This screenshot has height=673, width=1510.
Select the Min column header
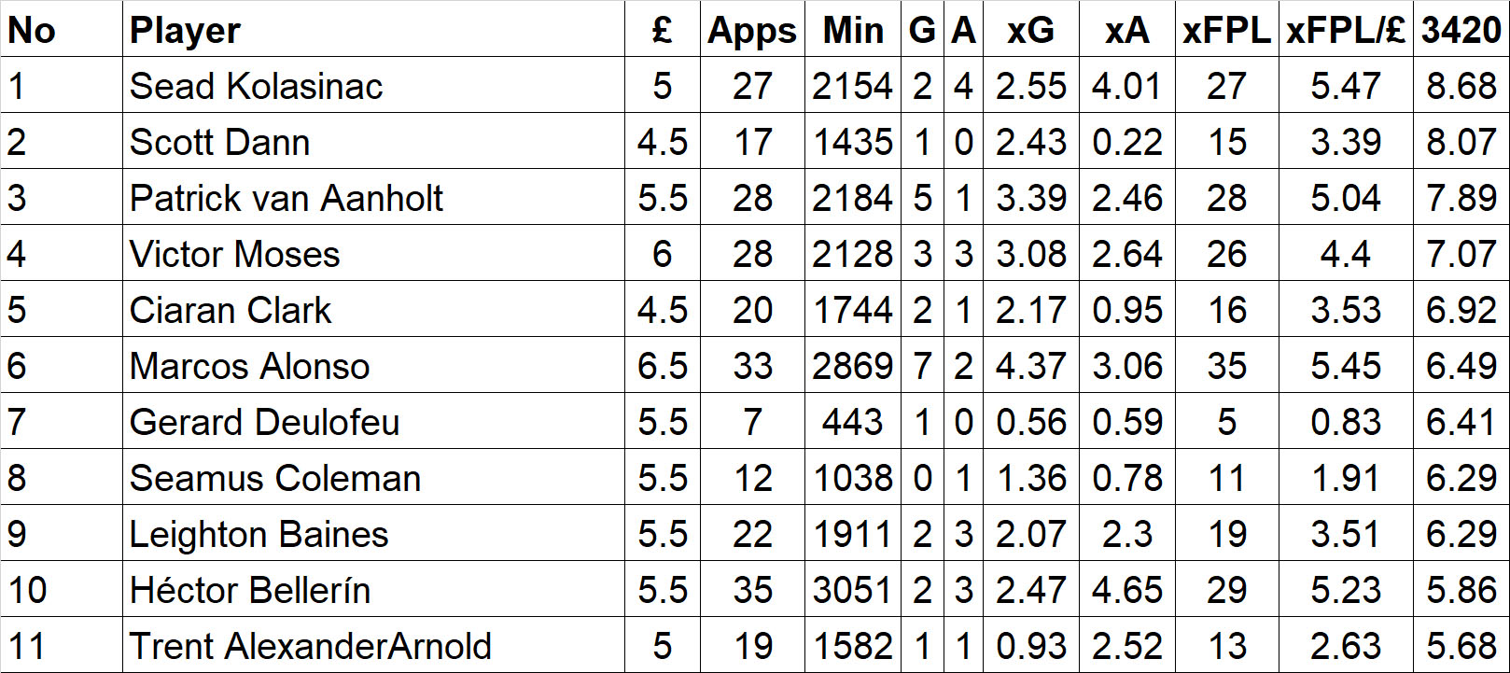(852, 29)
